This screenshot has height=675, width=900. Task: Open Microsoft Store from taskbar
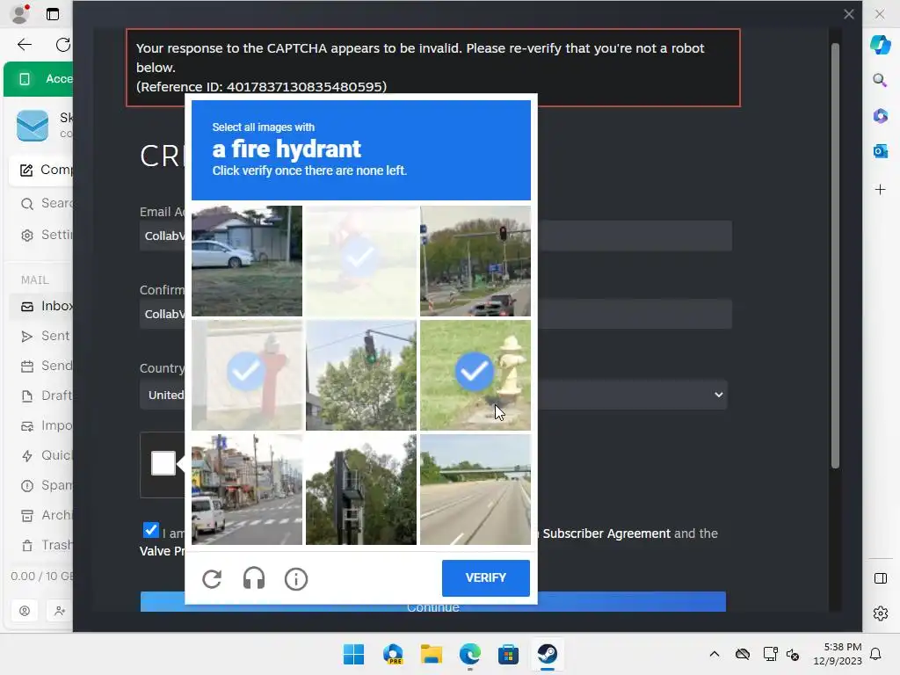point(508,654)
